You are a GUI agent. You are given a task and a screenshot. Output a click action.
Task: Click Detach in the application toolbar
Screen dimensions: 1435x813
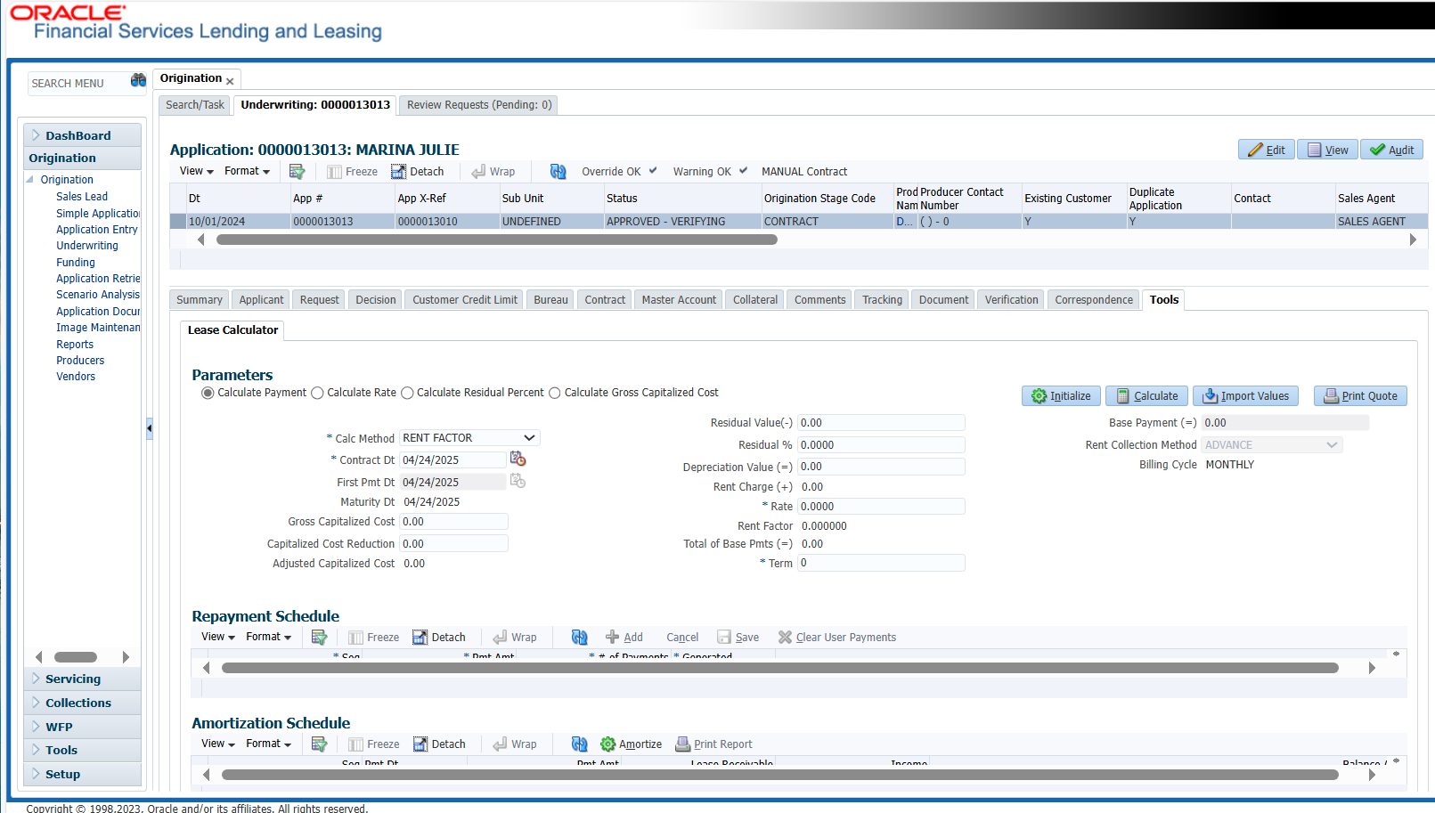point(418,172)
